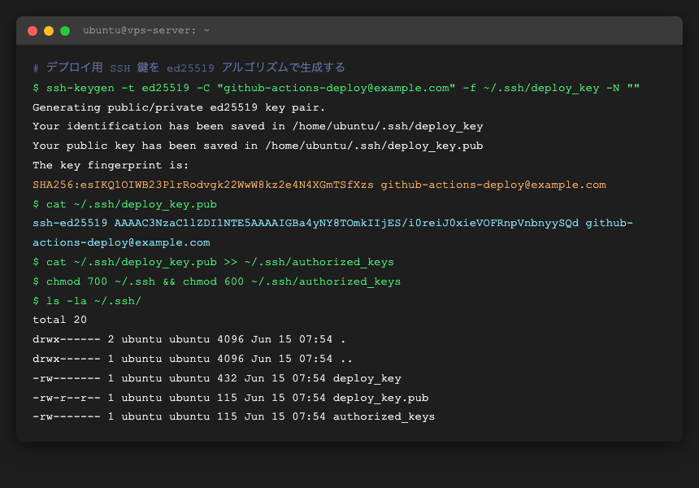Click the green maximize window button
The image size is (699, 488).
click(x=65, y=31)
